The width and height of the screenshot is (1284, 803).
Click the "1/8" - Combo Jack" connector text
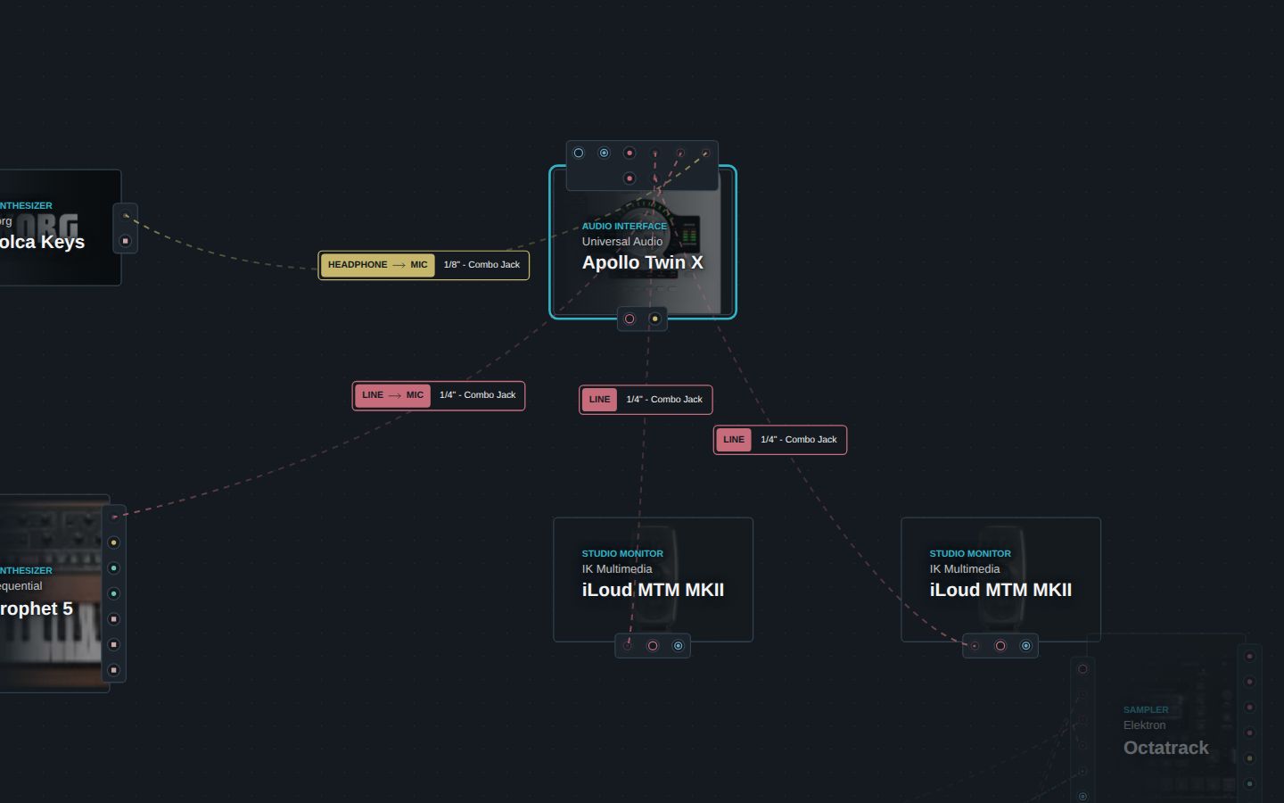(481, 265)
